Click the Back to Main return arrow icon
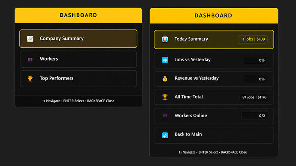Viewport: 296px width, 166px height. pos(165,135)
